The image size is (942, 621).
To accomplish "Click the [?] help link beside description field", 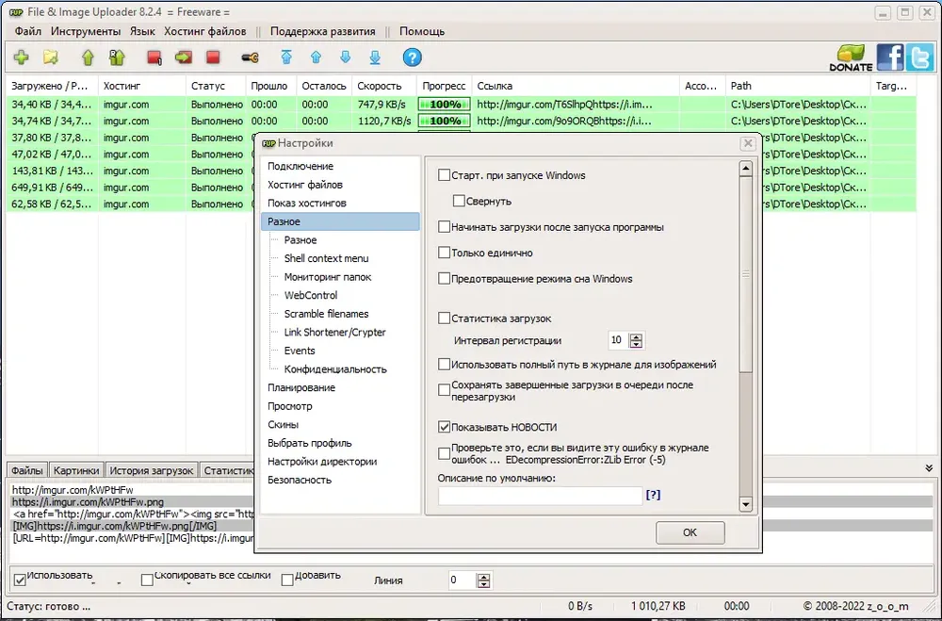I will (653, 495).
